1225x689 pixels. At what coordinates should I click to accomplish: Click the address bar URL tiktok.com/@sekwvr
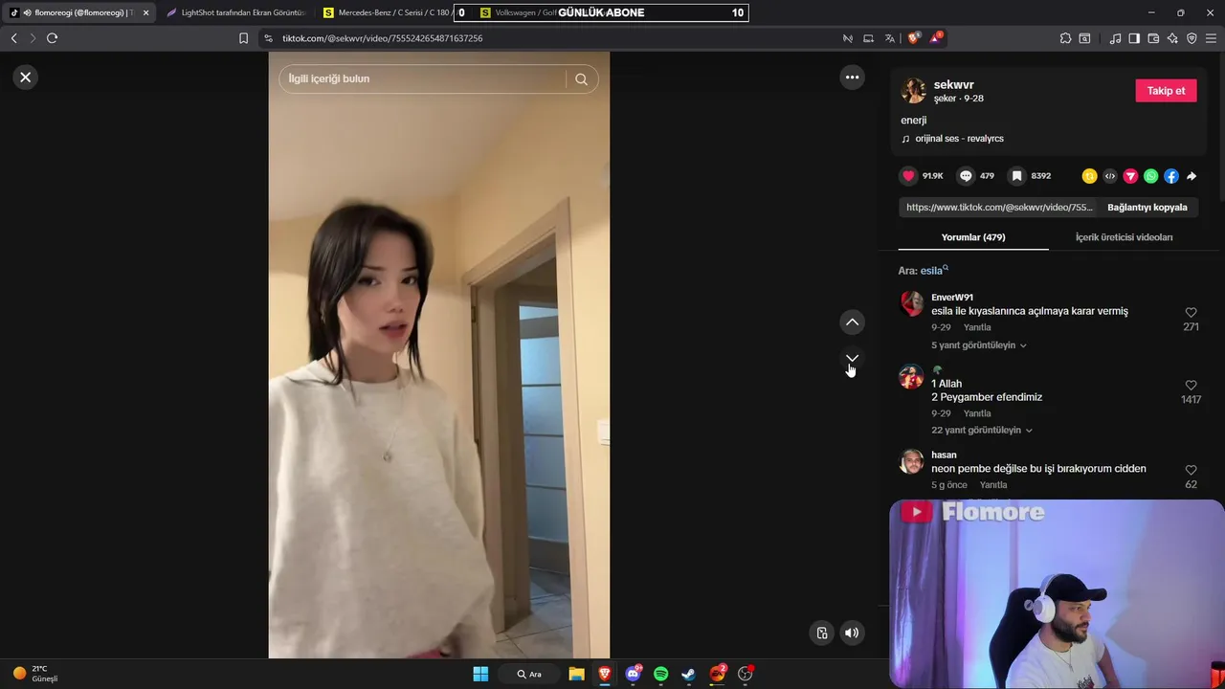[x=383, y=38]
